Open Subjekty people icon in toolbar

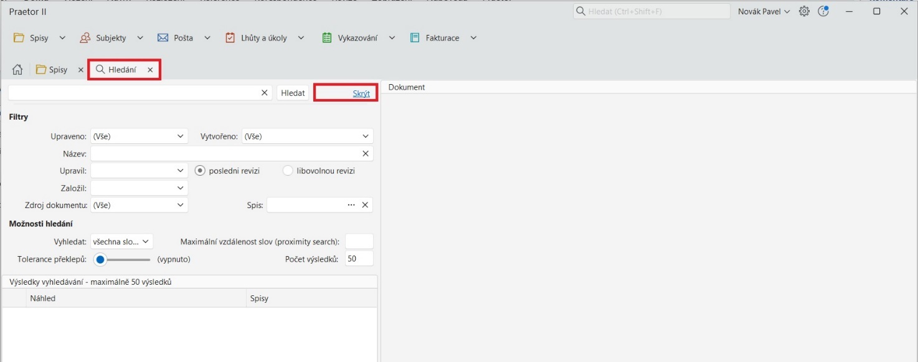click(85, 38)
